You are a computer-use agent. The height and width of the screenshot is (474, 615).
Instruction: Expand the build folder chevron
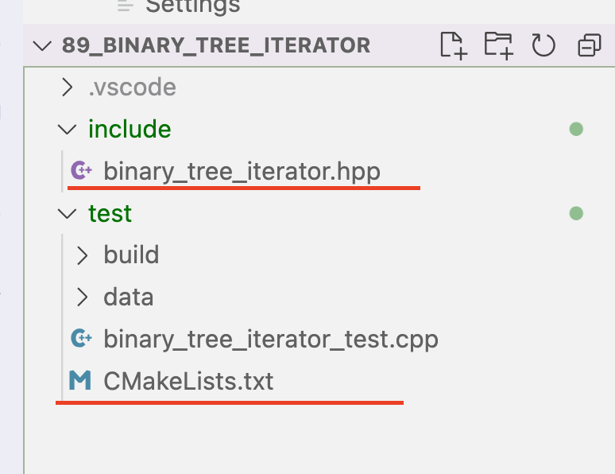pyautogui.click(x=83, y=255)
